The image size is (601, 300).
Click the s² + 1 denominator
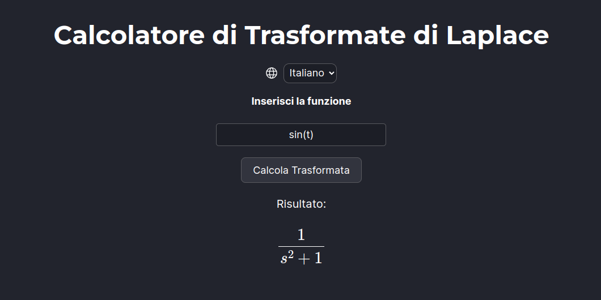tap(301, 258)
